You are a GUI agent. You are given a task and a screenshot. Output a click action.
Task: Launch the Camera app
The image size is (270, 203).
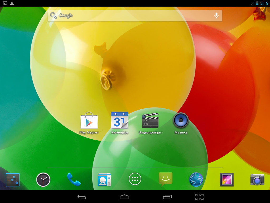[257, 179]
